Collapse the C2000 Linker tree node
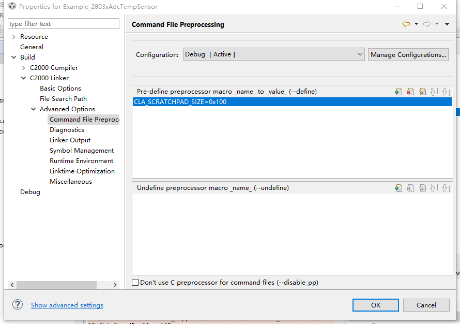460x324 pixels. 24,78
